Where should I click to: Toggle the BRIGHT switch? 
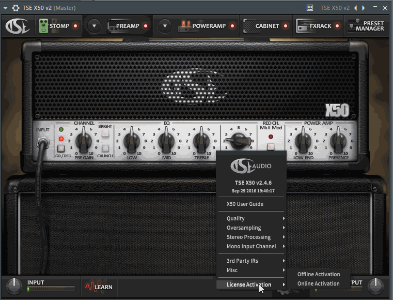105,133
